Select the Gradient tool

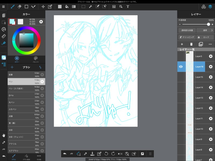tap(74, 6)
